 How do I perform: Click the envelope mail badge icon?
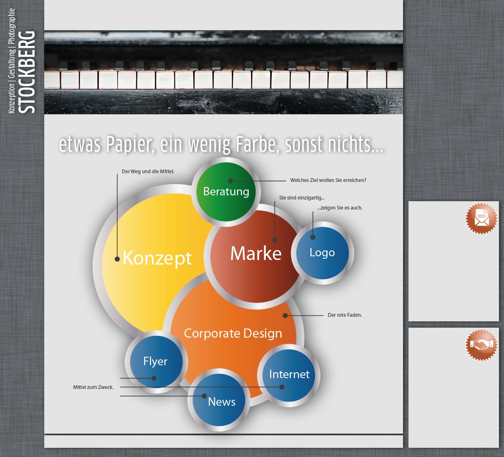(x=481, y=218)
